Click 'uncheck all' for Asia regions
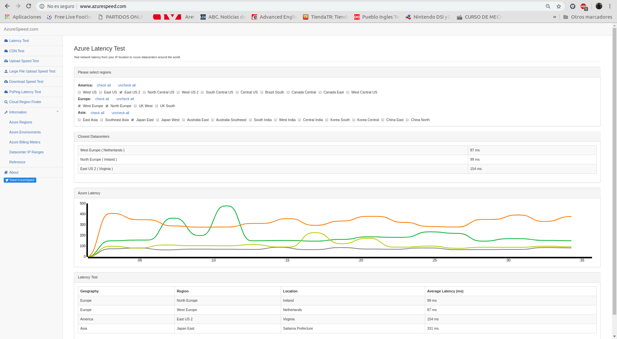This screenshot has height=339, width=617. coord(121,113)
